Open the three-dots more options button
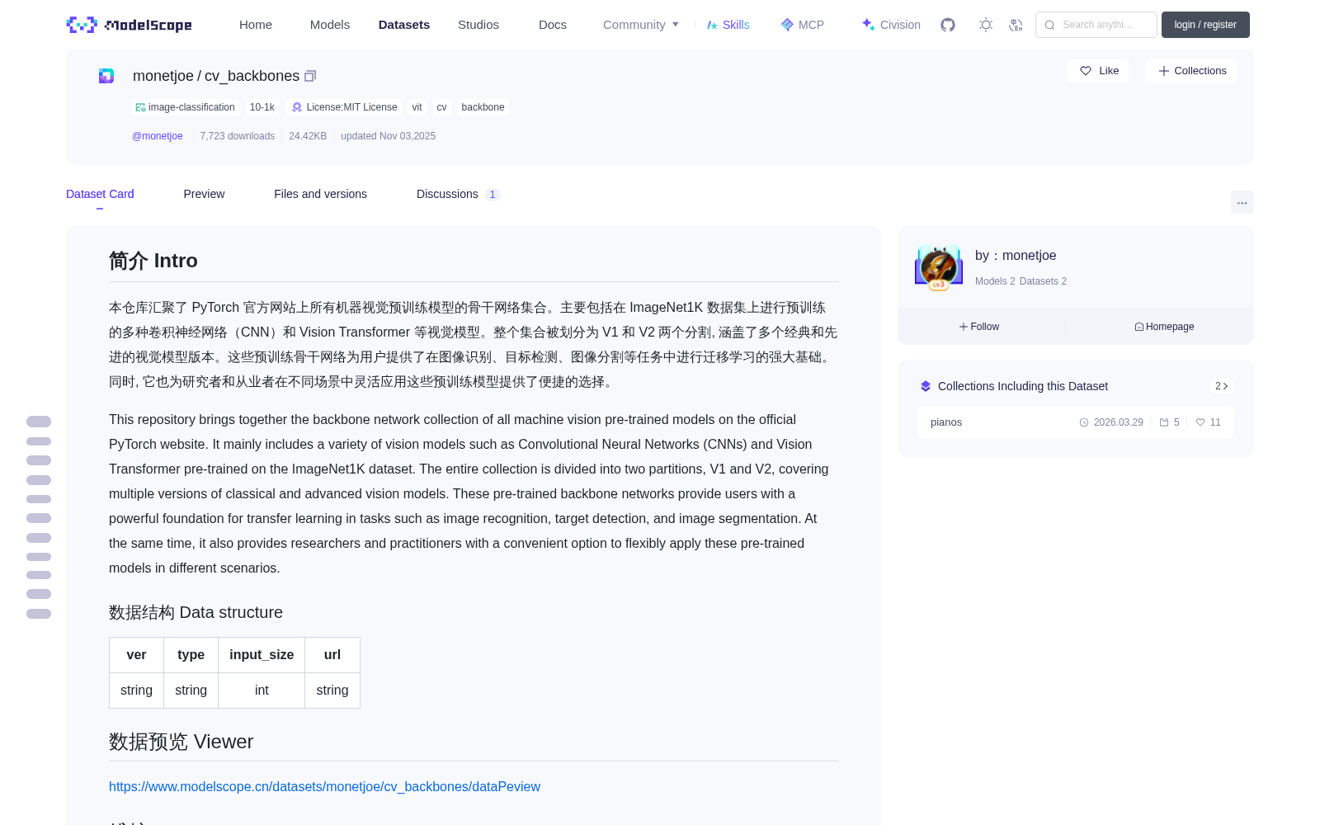This screenshot has height=825, width=1320. click(x=1242, y=202)
